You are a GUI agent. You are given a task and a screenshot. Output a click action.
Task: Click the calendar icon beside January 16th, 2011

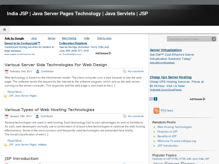click(7, 116)
